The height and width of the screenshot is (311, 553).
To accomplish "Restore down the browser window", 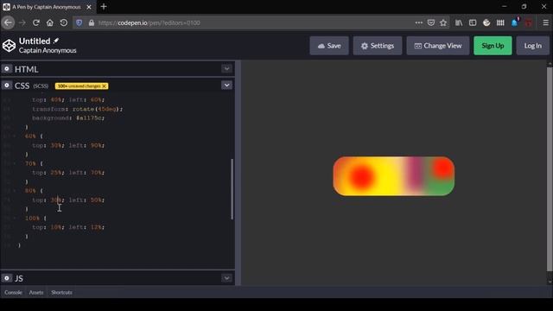I will (x=524, y=6).
